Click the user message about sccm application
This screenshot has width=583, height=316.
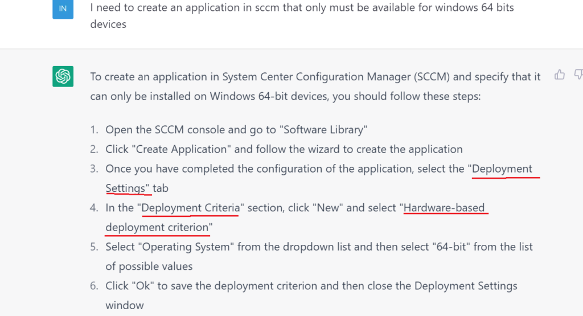click(302, 15)
